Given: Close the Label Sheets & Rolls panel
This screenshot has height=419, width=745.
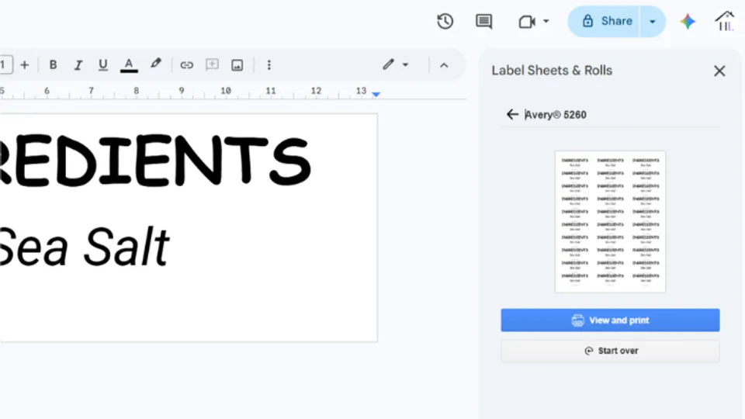Looking at the screenshot, I should (x=719, y=71).
